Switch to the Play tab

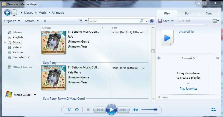(x=167, y=13)
